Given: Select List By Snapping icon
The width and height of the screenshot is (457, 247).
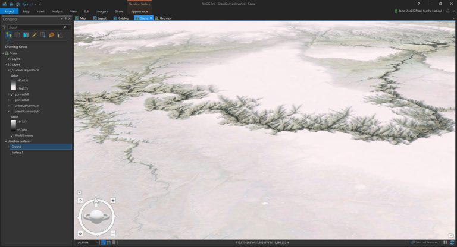Looking at the screenshot, I should pos(43,35).
